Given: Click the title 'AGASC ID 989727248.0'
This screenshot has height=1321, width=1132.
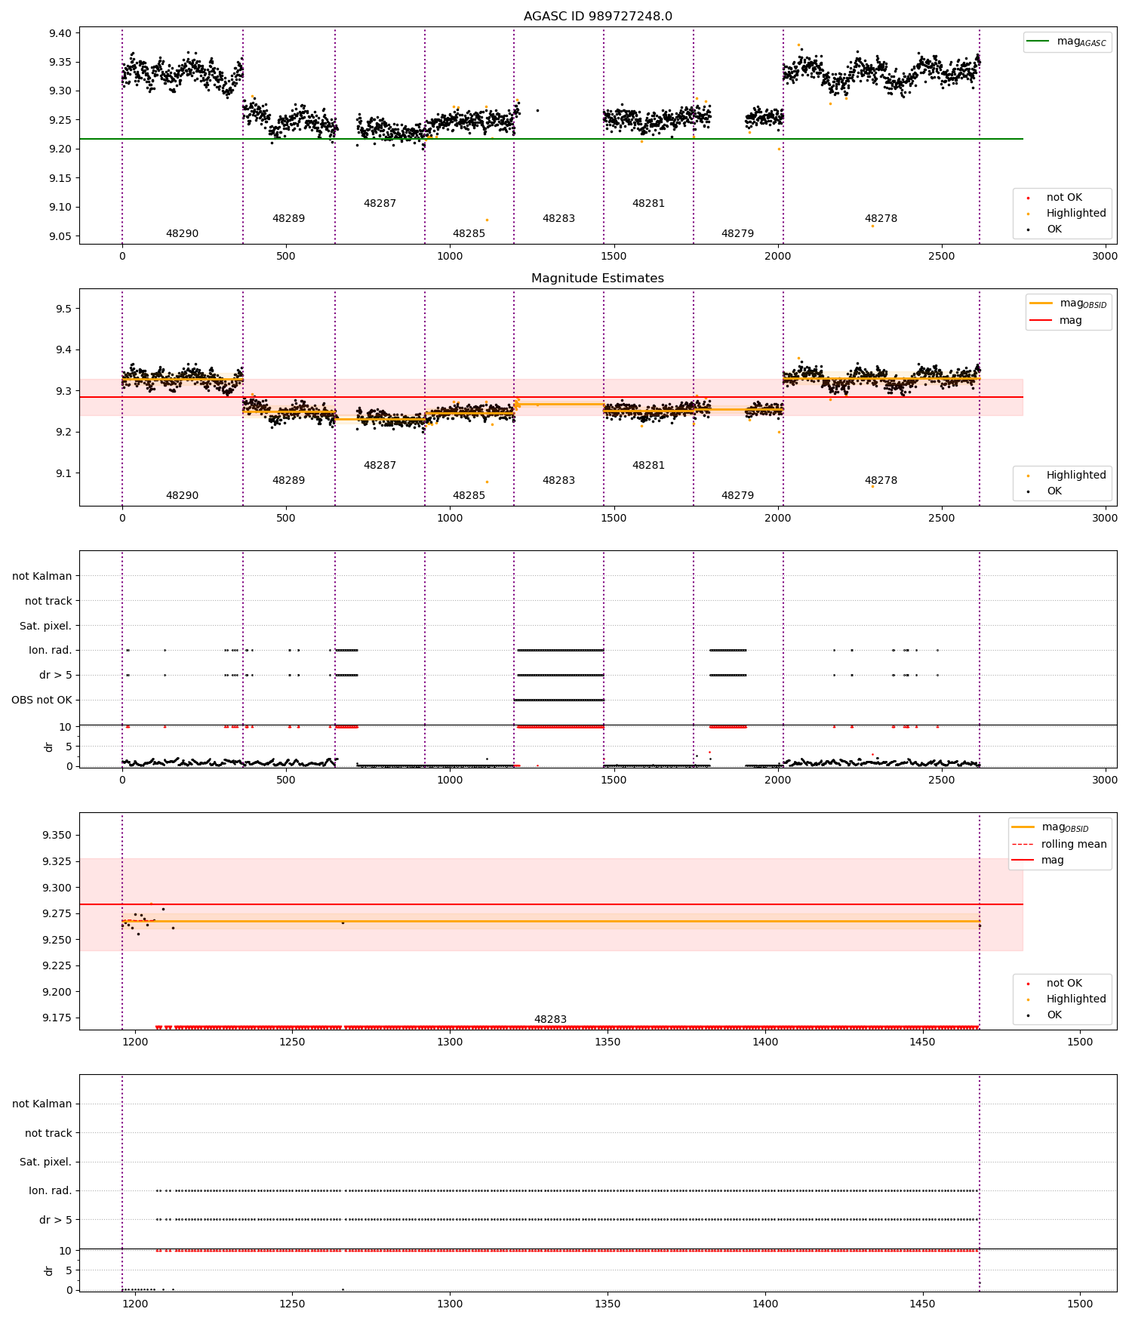Looking at the screenshot, I should [598, 17].
